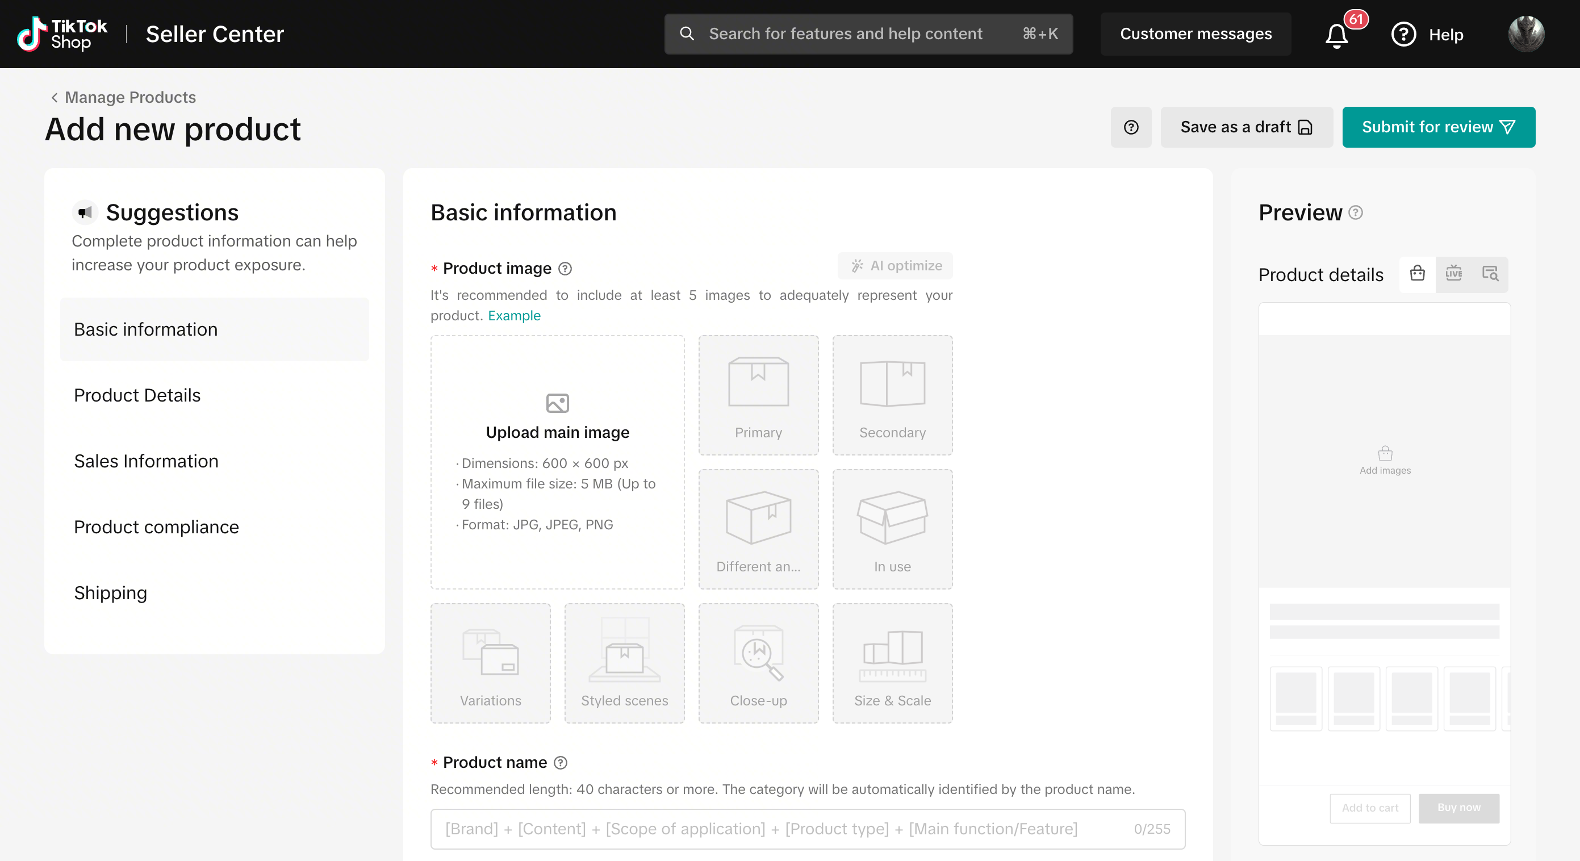
Task: Click the notification bell icon
Action: tap(1336, 35)
